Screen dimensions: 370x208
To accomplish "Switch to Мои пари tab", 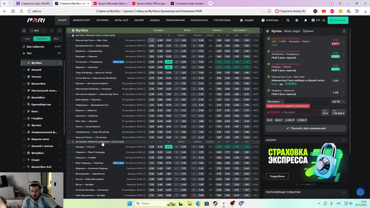I will pyautogui.click(x=292, y=31).
